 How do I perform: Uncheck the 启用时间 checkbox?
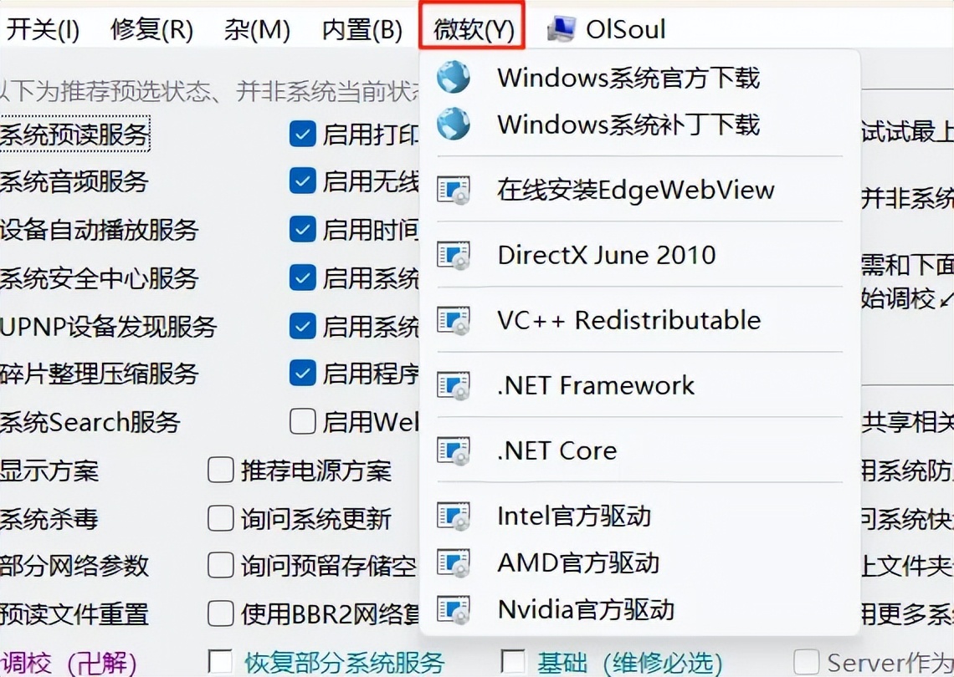[x=302, y=229]
